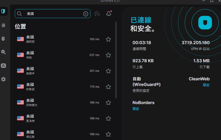This screenshot has height=140, width=221.
Task: Favorite the 193 ms 美國 server with its star
Action: click(108, 39)
